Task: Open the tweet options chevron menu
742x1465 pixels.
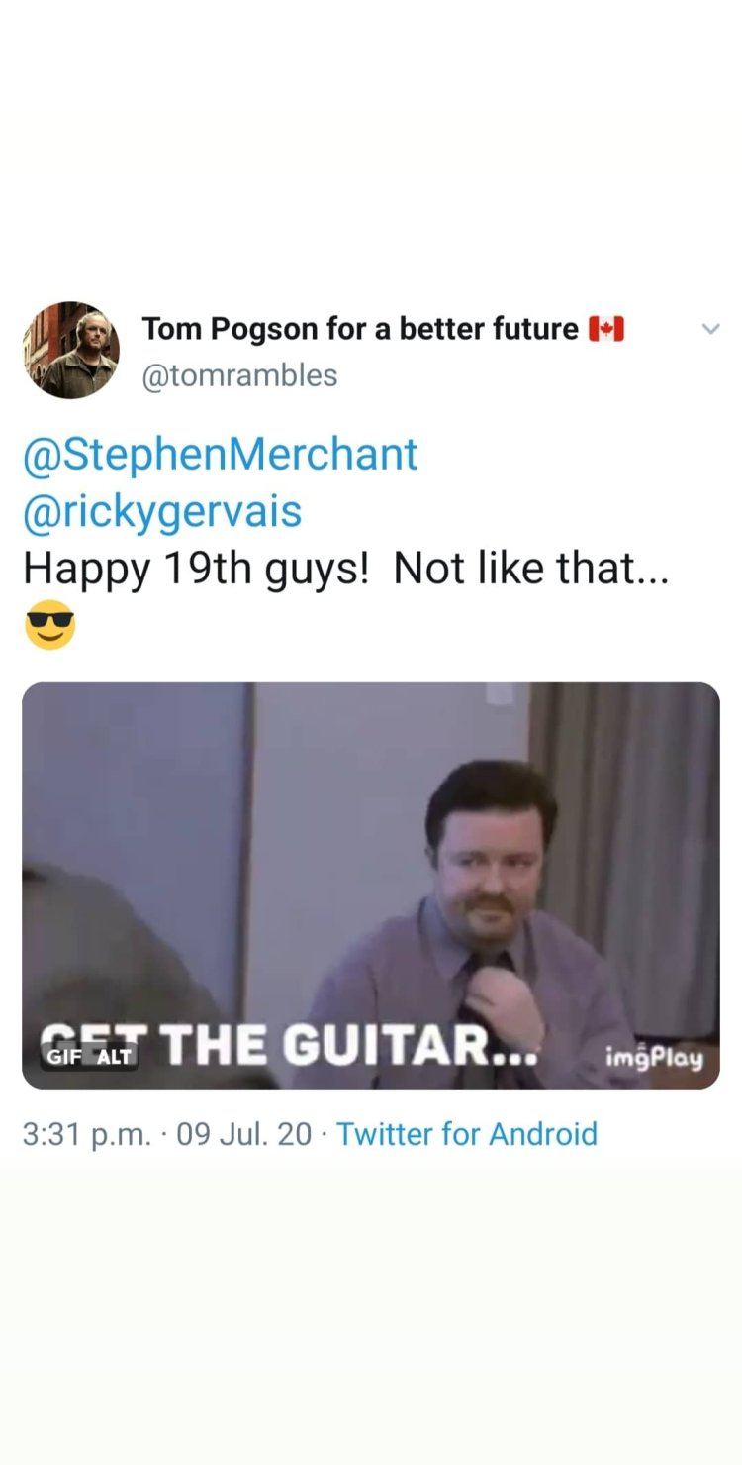Action: pyautogui.click(x=710, y=329)
